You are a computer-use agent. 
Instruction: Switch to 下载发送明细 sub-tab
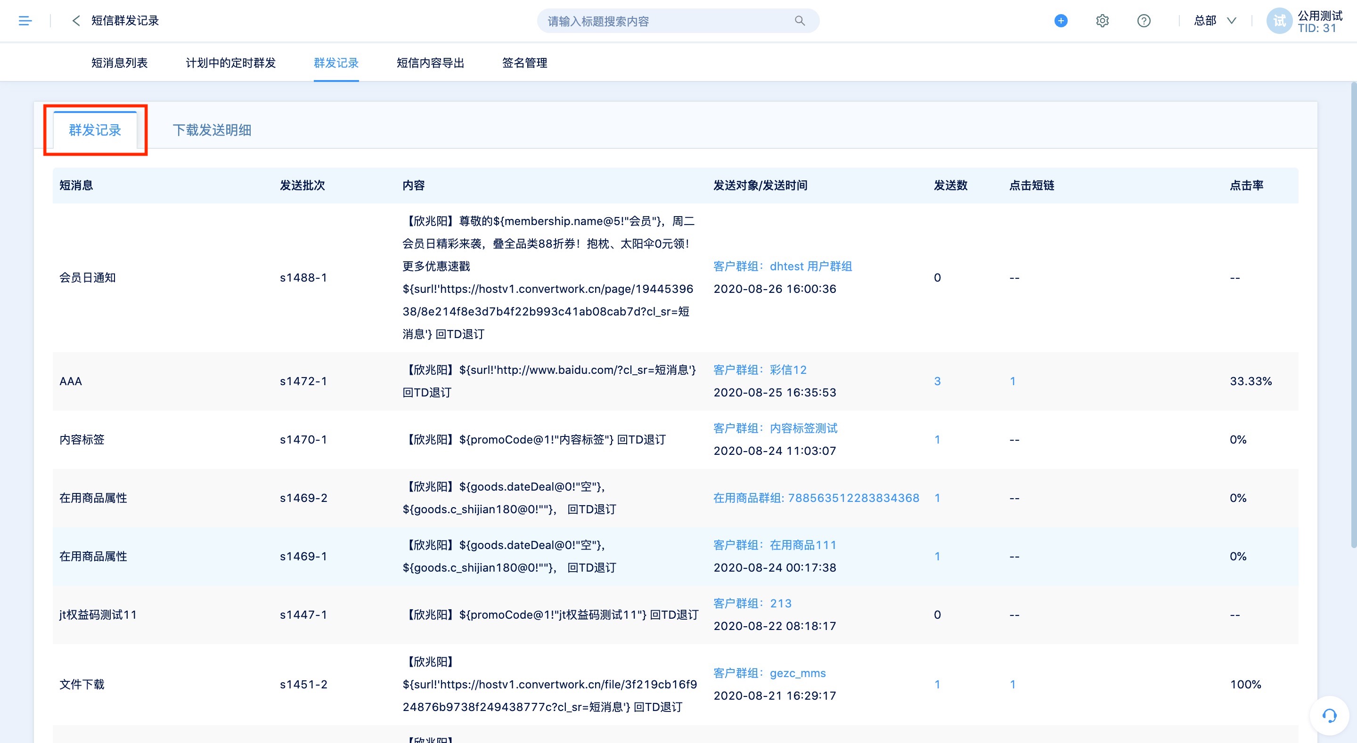click(x=212, y=130)
